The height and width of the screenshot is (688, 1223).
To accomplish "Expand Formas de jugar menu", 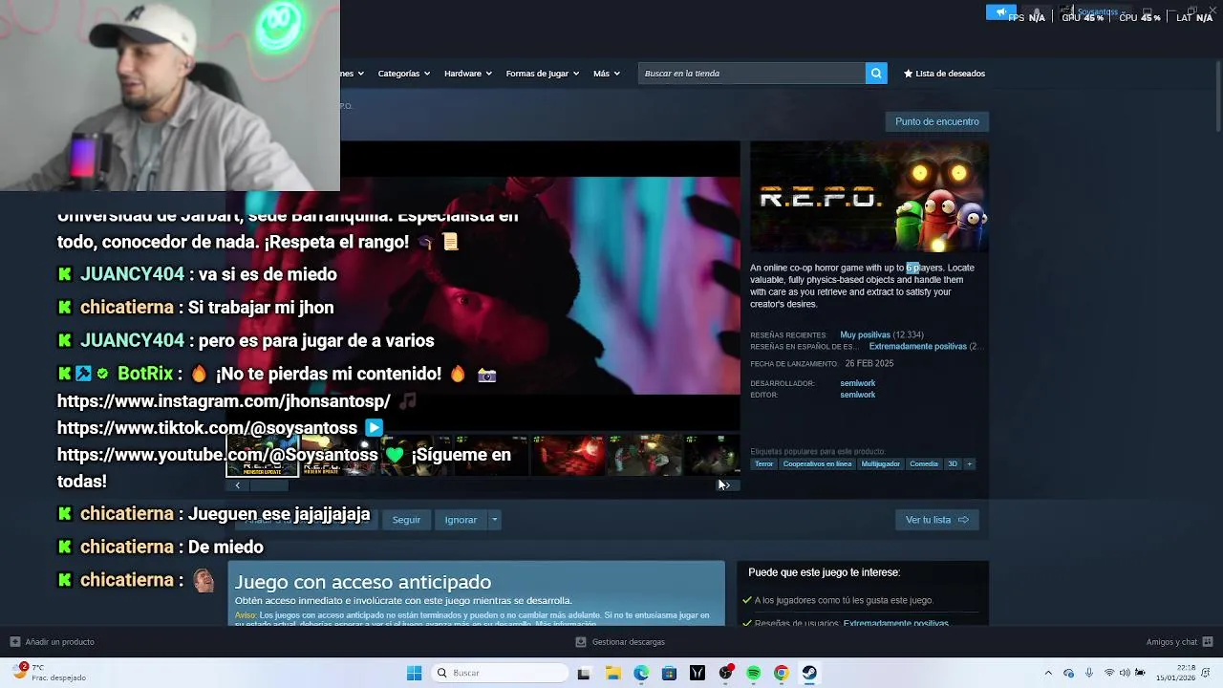I will tap(542, 74).
